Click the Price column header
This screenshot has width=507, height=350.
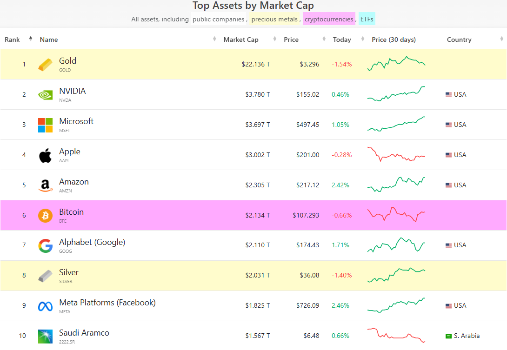point(291,40)
